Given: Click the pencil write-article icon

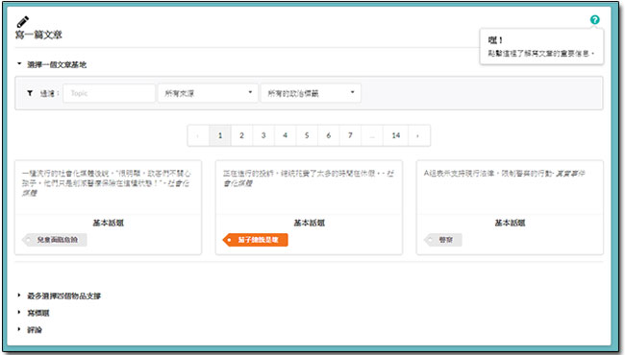Looking at the screenshot, I should point(23,22).
